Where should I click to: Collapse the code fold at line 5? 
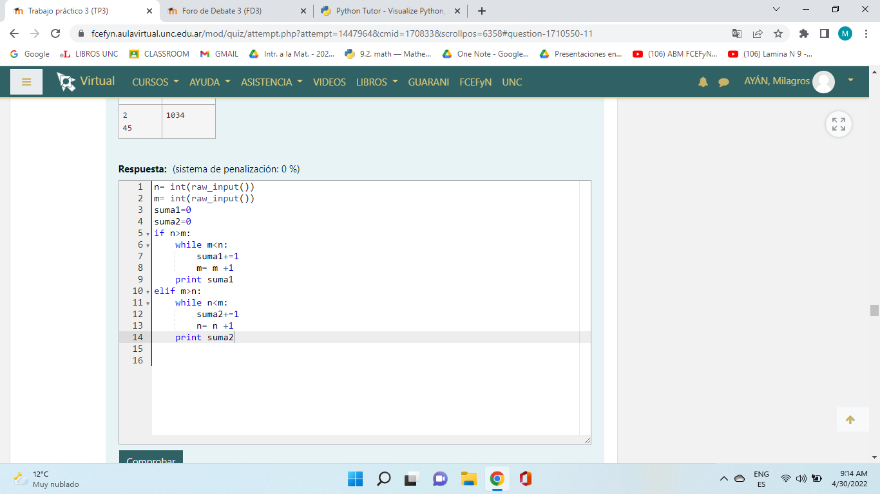pyautogui.click(x=148, y=233)
